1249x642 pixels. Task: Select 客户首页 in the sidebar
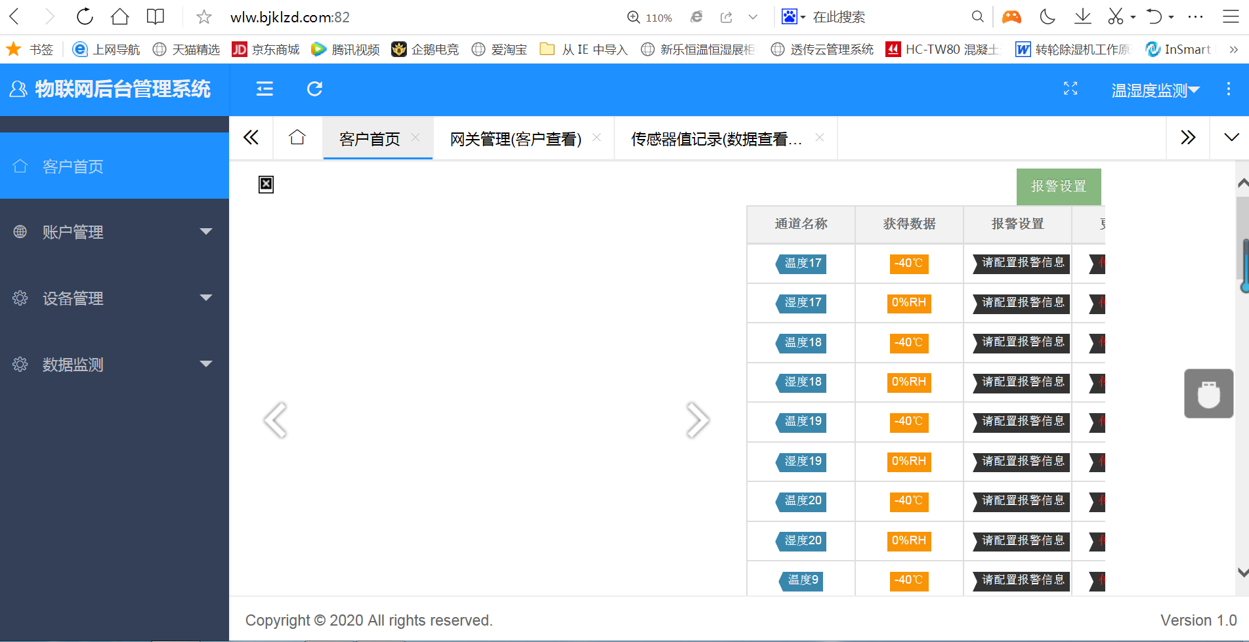(x=114, y=166)
